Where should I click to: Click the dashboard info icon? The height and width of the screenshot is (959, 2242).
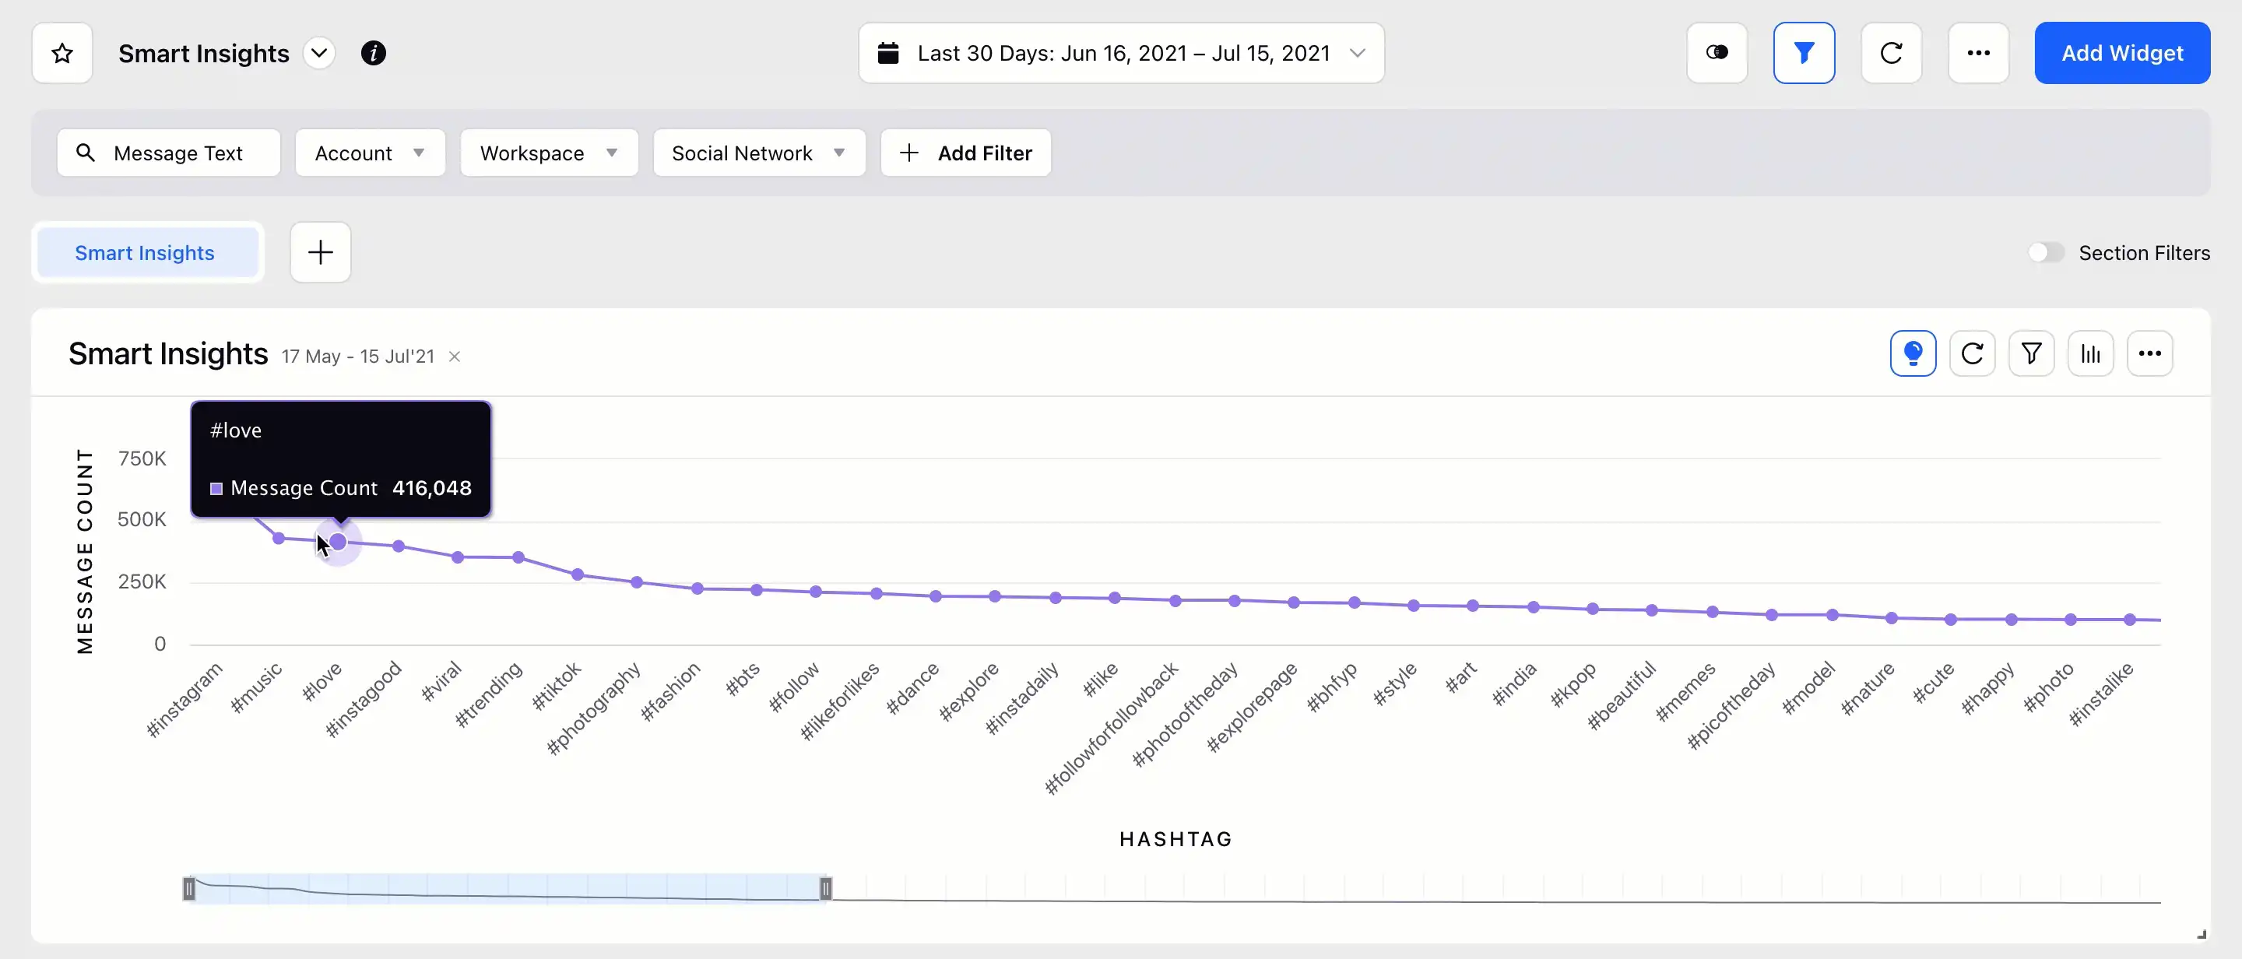(x=374, y=53)
